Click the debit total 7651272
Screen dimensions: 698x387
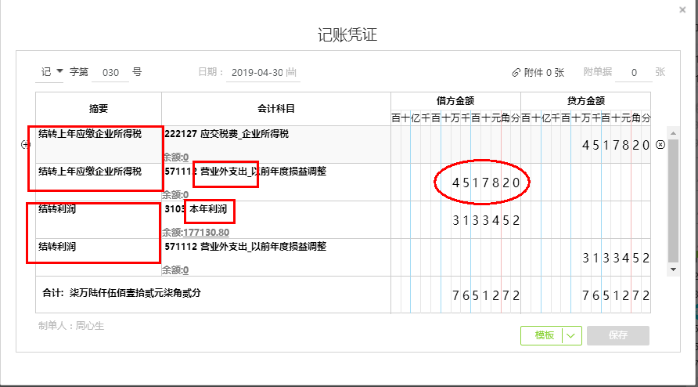[486, 295]
